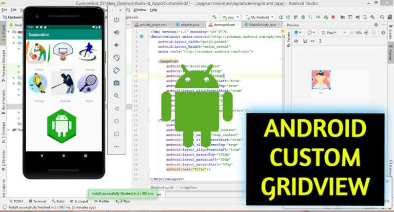
Task: Zoom out the layout preview with minus icon
Action: (351, 33)
